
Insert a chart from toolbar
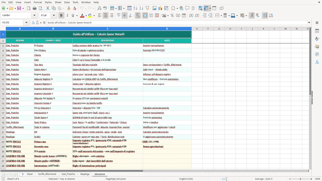[160, 8]
